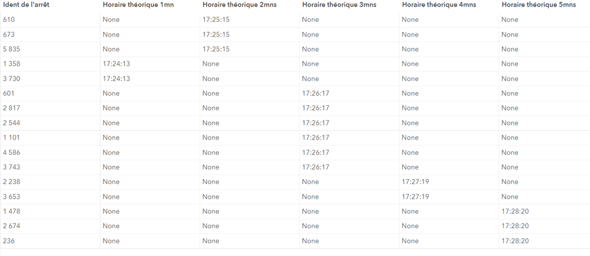
Task: Select the stop ident cell 610
Action: pos(9,20)
